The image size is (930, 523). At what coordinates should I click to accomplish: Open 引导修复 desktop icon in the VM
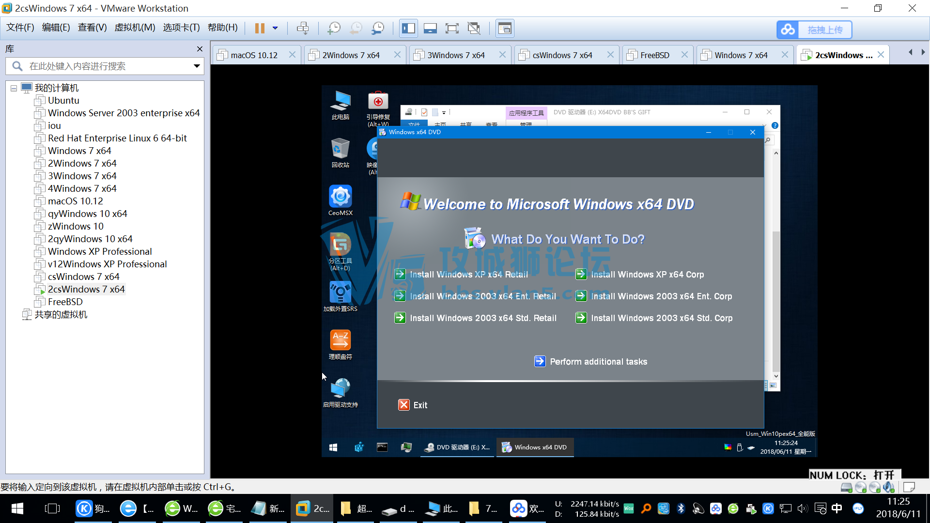[378, 108]
